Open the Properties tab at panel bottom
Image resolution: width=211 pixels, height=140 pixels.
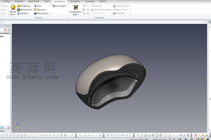click(x=2, y=131)
